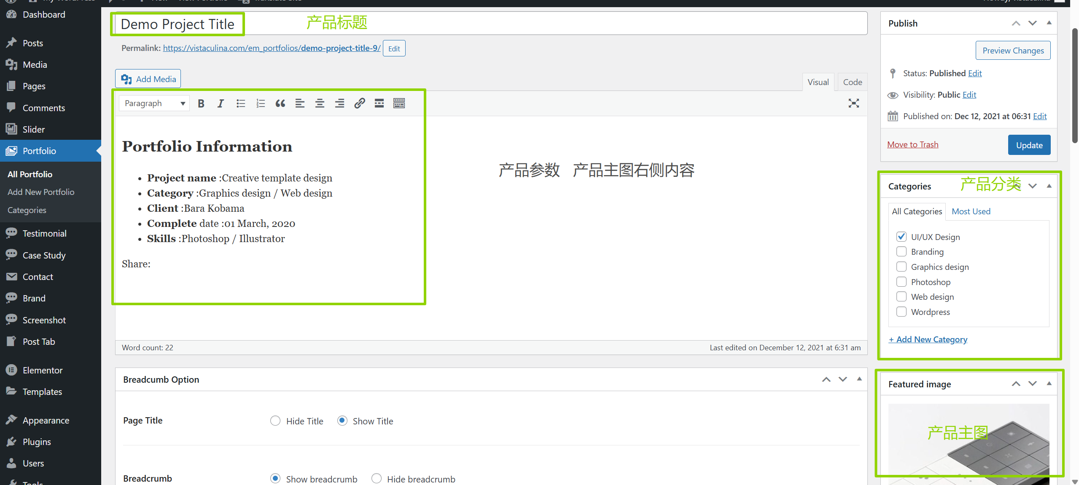
Task: Enter distraction-free fullscreen editor mode
Action: pos(853,103)
